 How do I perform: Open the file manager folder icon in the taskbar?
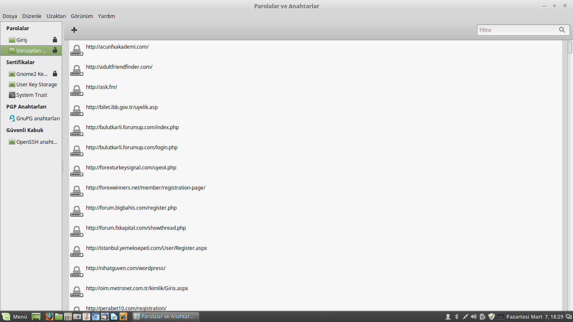click(58, 317)
